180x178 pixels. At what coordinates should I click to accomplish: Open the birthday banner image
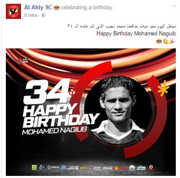[91, 112]
